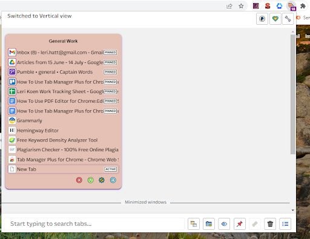Select Tab Manager Plus Chrome Web Store tab
The width and height of the screenshot is (310, 239).
(63, 160)
